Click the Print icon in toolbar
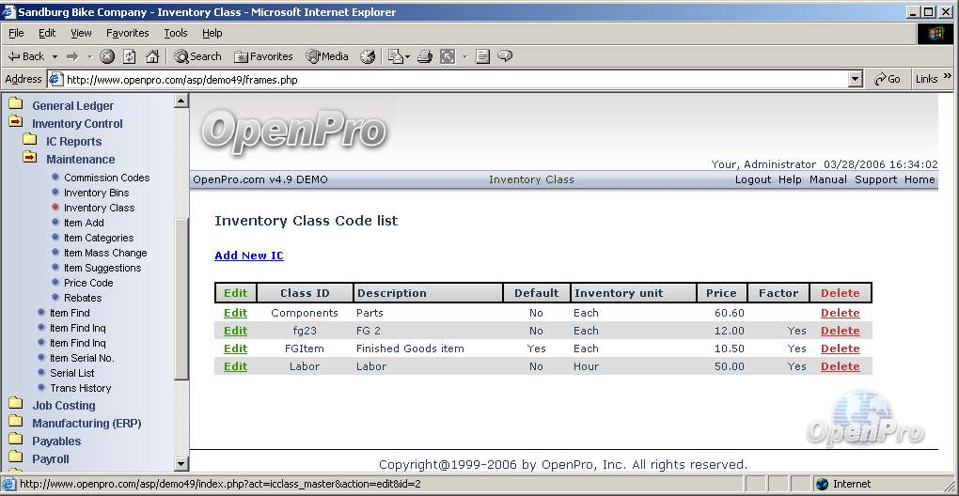 [425, 56]
